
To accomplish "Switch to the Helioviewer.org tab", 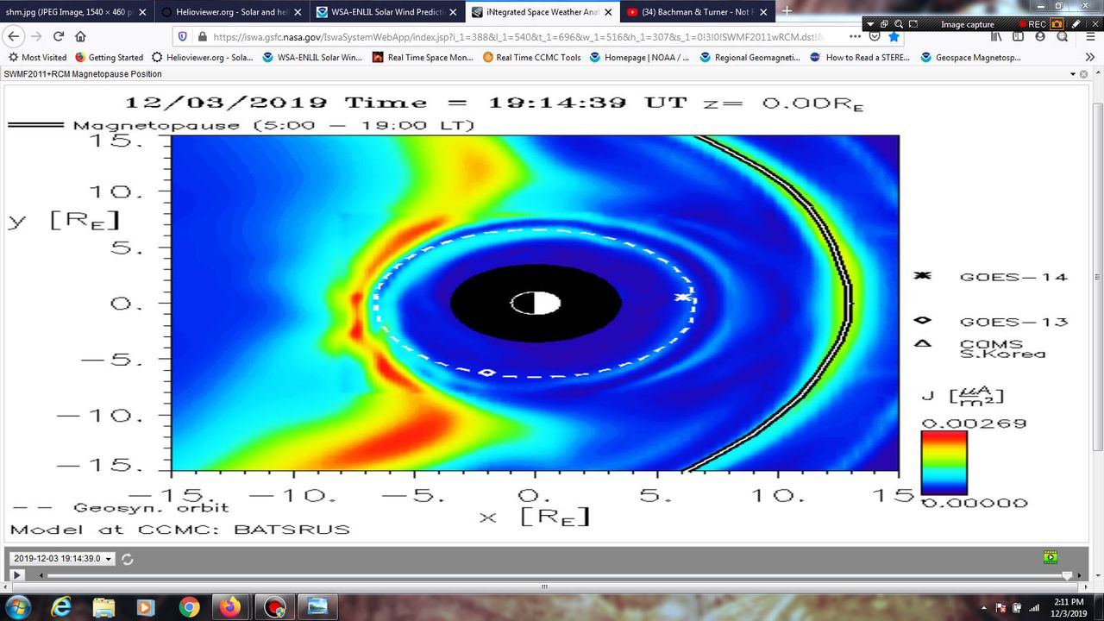I will [x=229, y=12].
